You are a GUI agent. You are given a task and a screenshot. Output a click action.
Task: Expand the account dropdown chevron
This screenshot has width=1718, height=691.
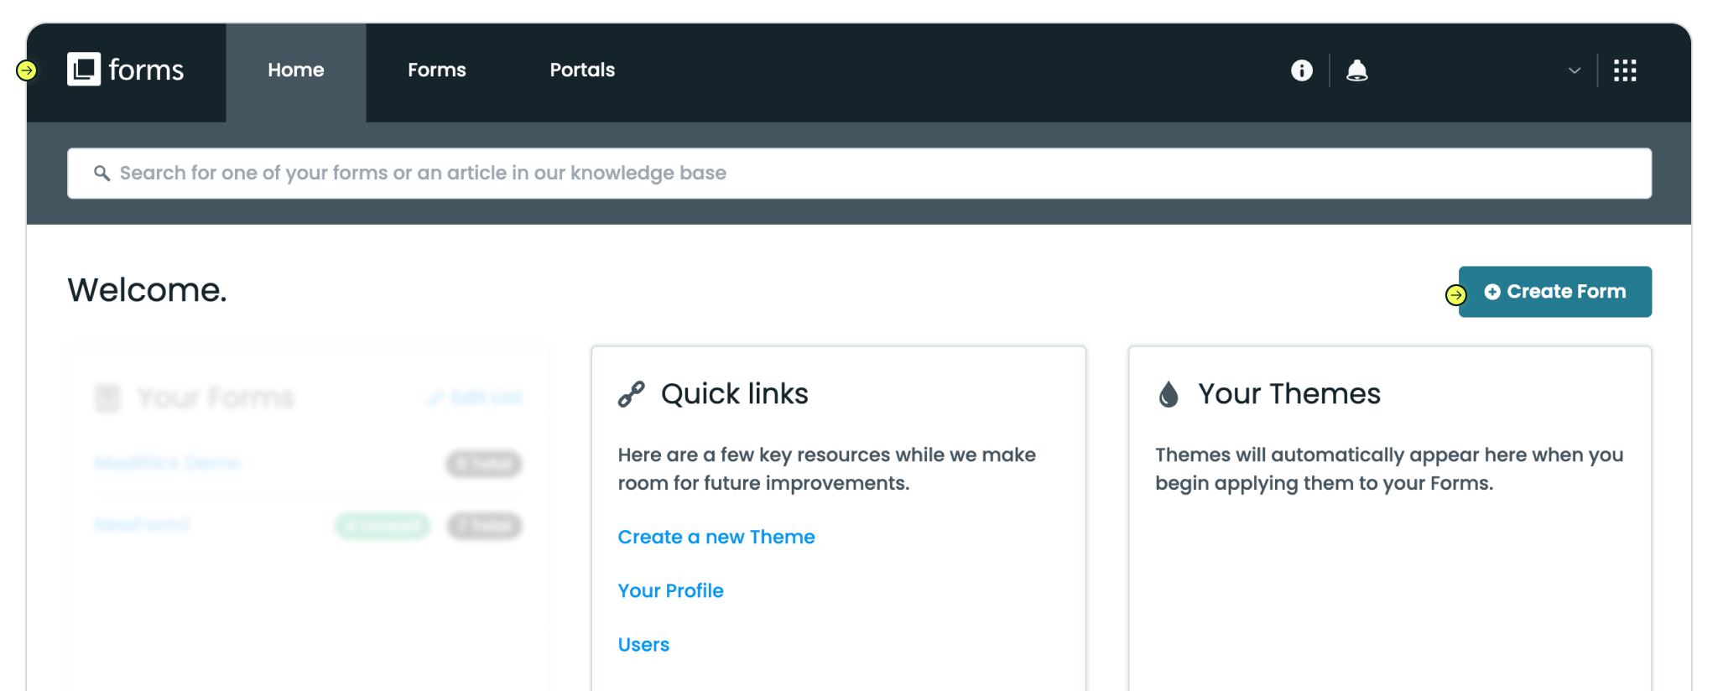[x=1574, y=70]
